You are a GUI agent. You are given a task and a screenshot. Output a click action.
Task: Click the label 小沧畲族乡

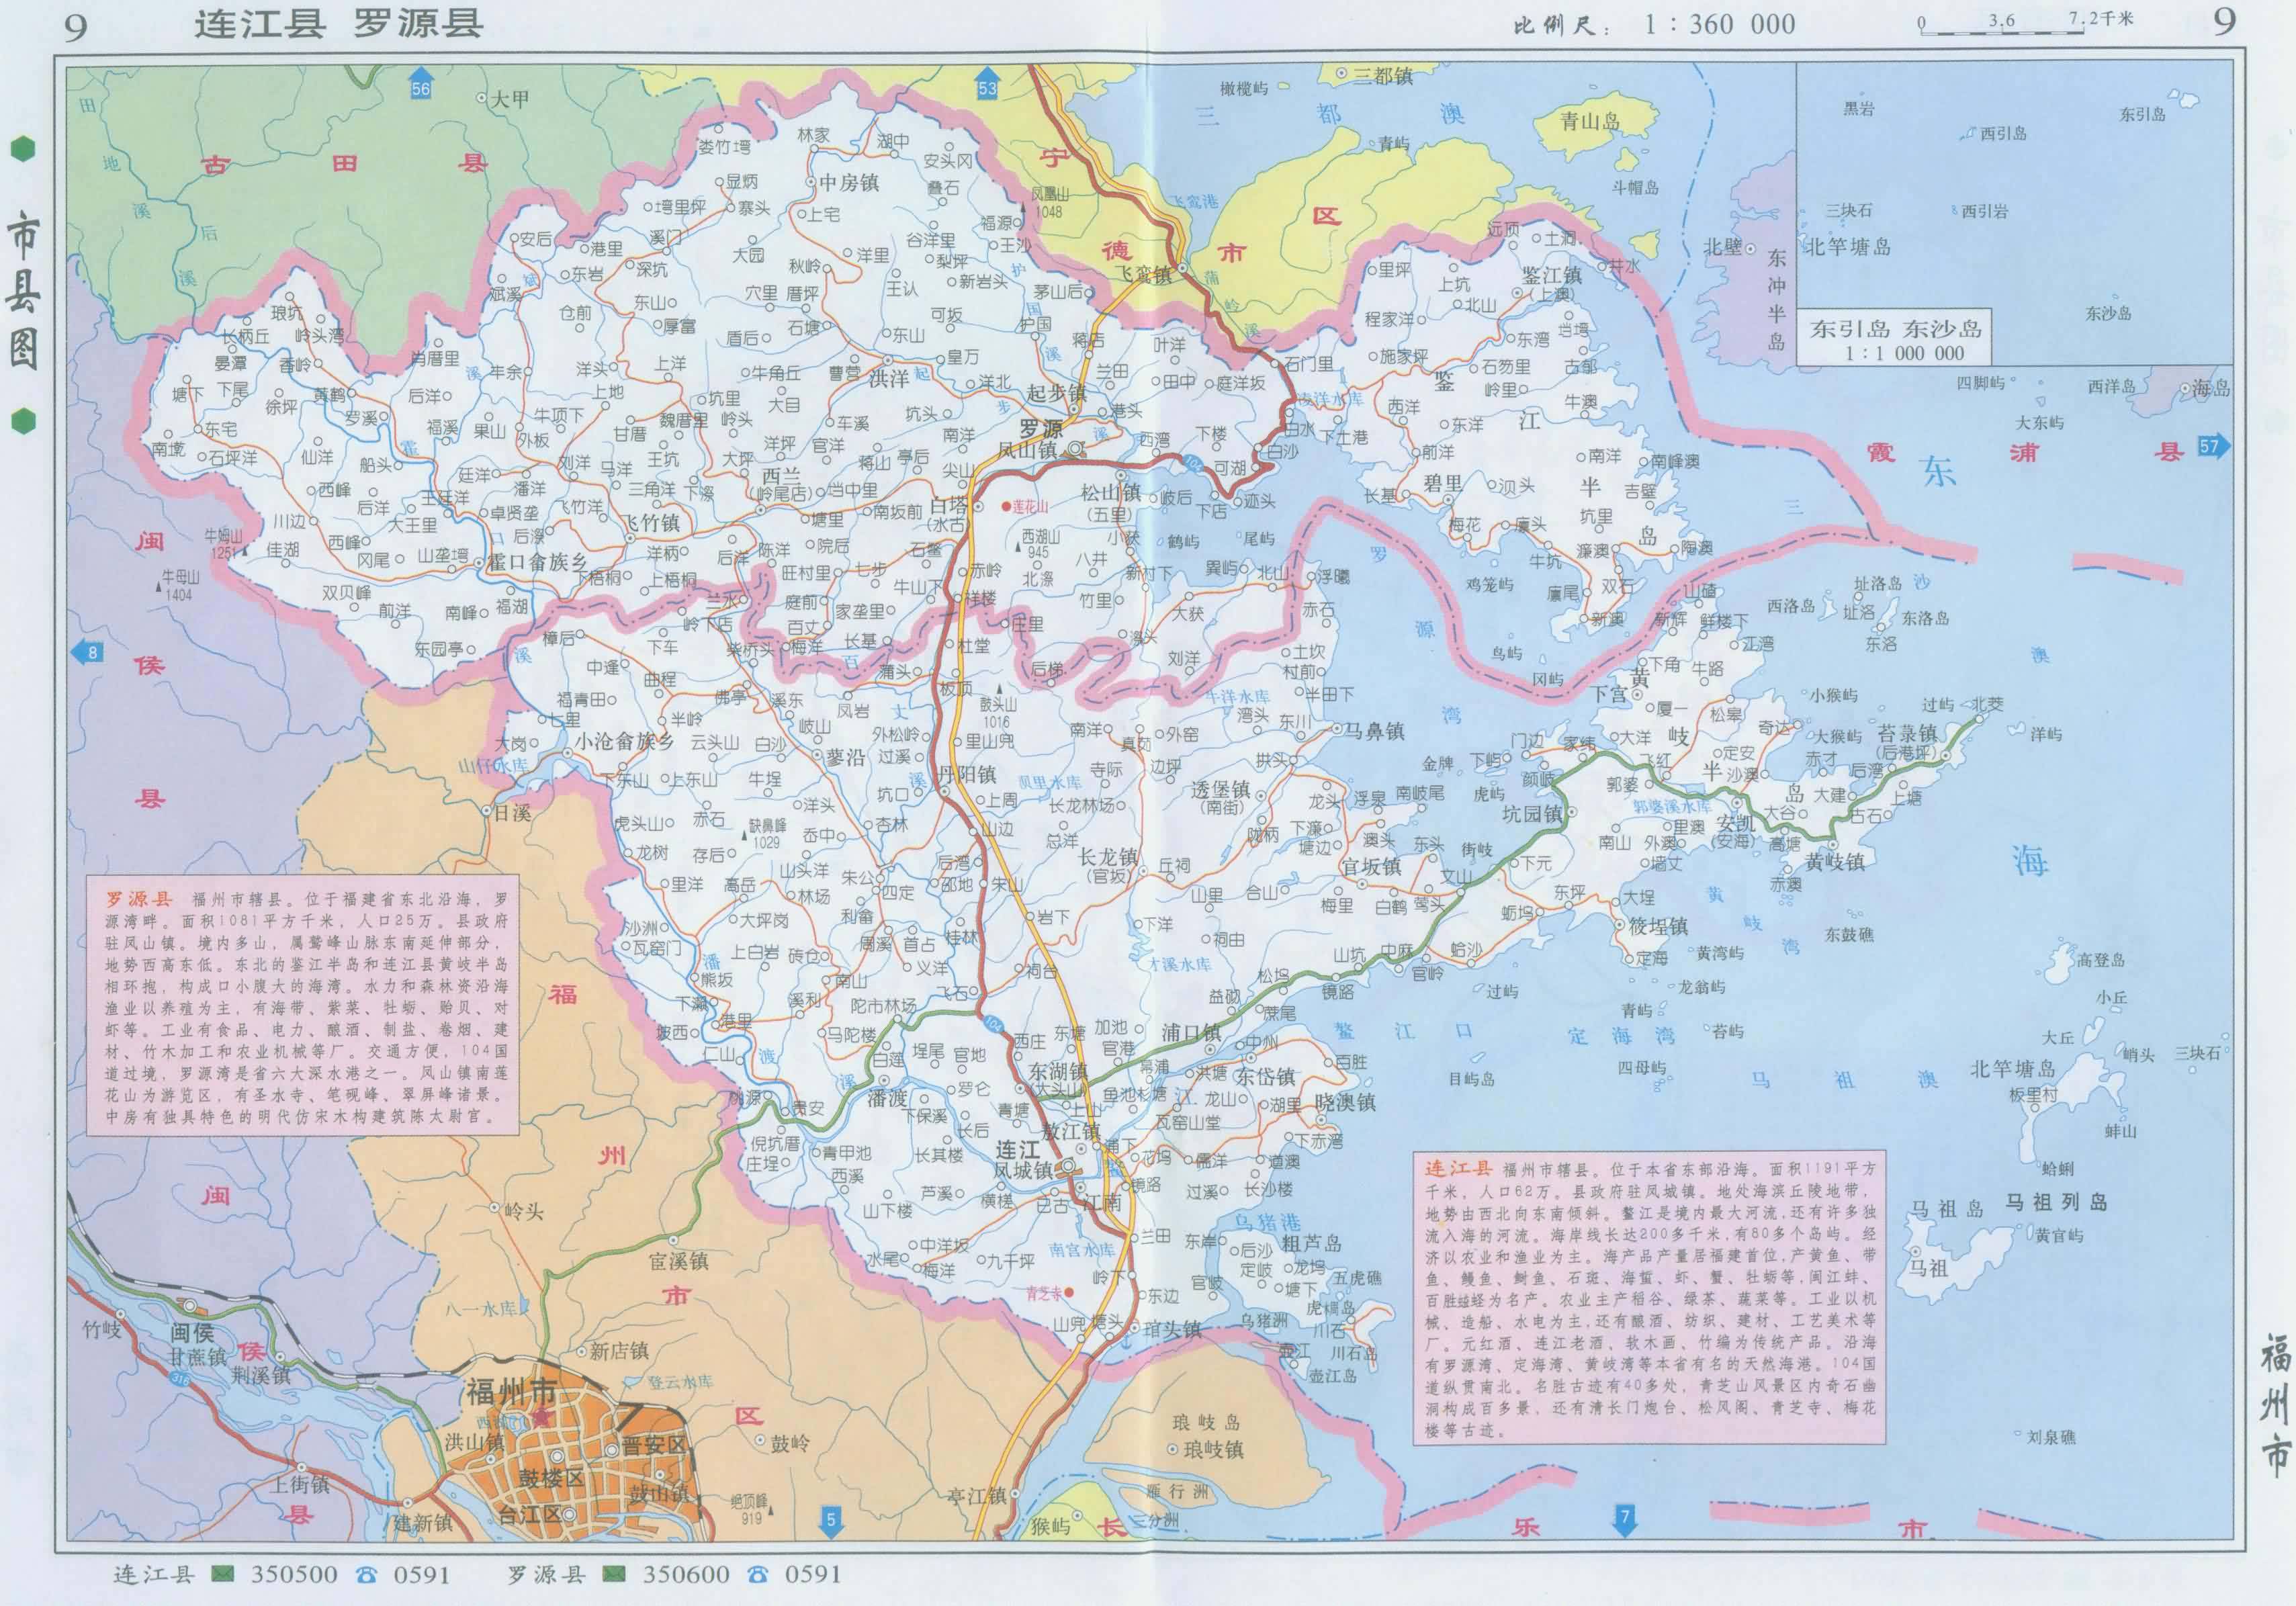624,741
